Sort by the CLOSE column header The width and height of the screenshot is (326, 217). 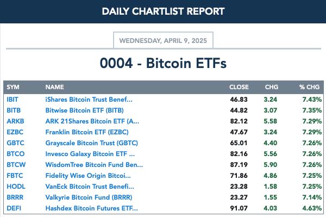pyautogui.click(x=239, y=87)
